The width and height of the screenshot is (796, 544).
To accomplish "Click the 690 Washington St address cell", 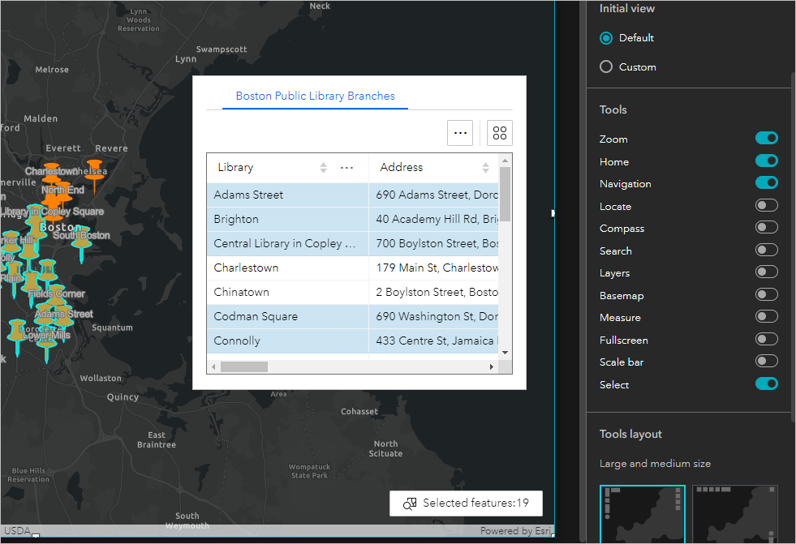I will click(x=433, y=316).
